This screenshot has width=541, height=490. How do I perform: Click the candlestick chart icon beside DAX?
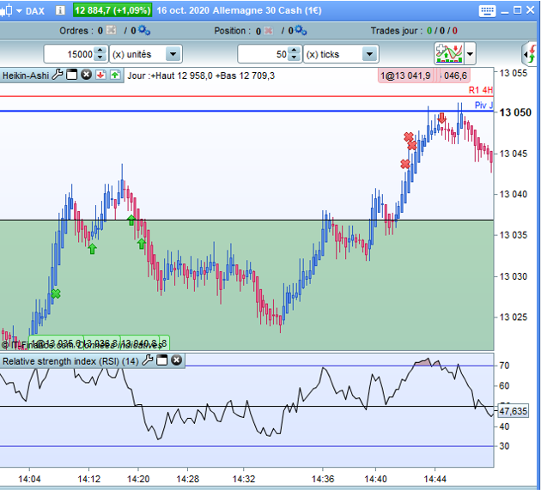(x=6, y=10)
